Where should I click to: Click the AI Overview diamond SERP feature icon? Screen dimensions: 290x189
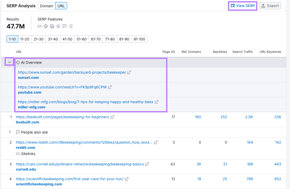[x=46, y=26]
